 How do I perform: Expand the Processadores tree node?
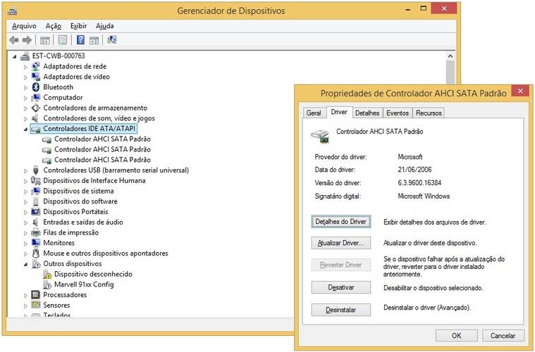[x=25, y=295]
